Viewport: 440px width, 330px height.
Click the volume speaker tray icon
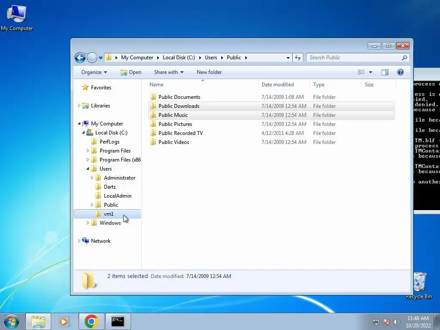click(397, 322)
